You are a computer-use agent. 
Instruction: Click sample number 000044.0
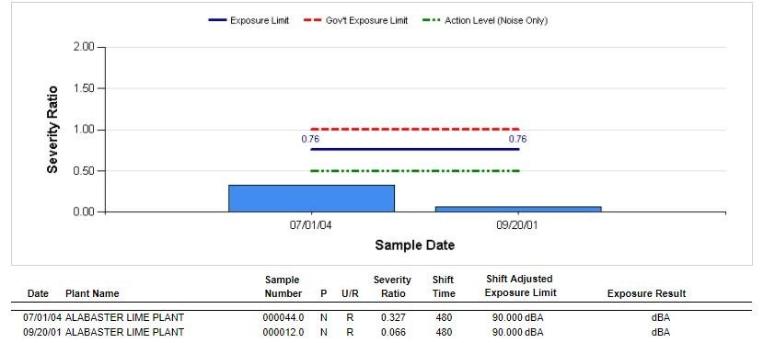click(x=283, y=317)
